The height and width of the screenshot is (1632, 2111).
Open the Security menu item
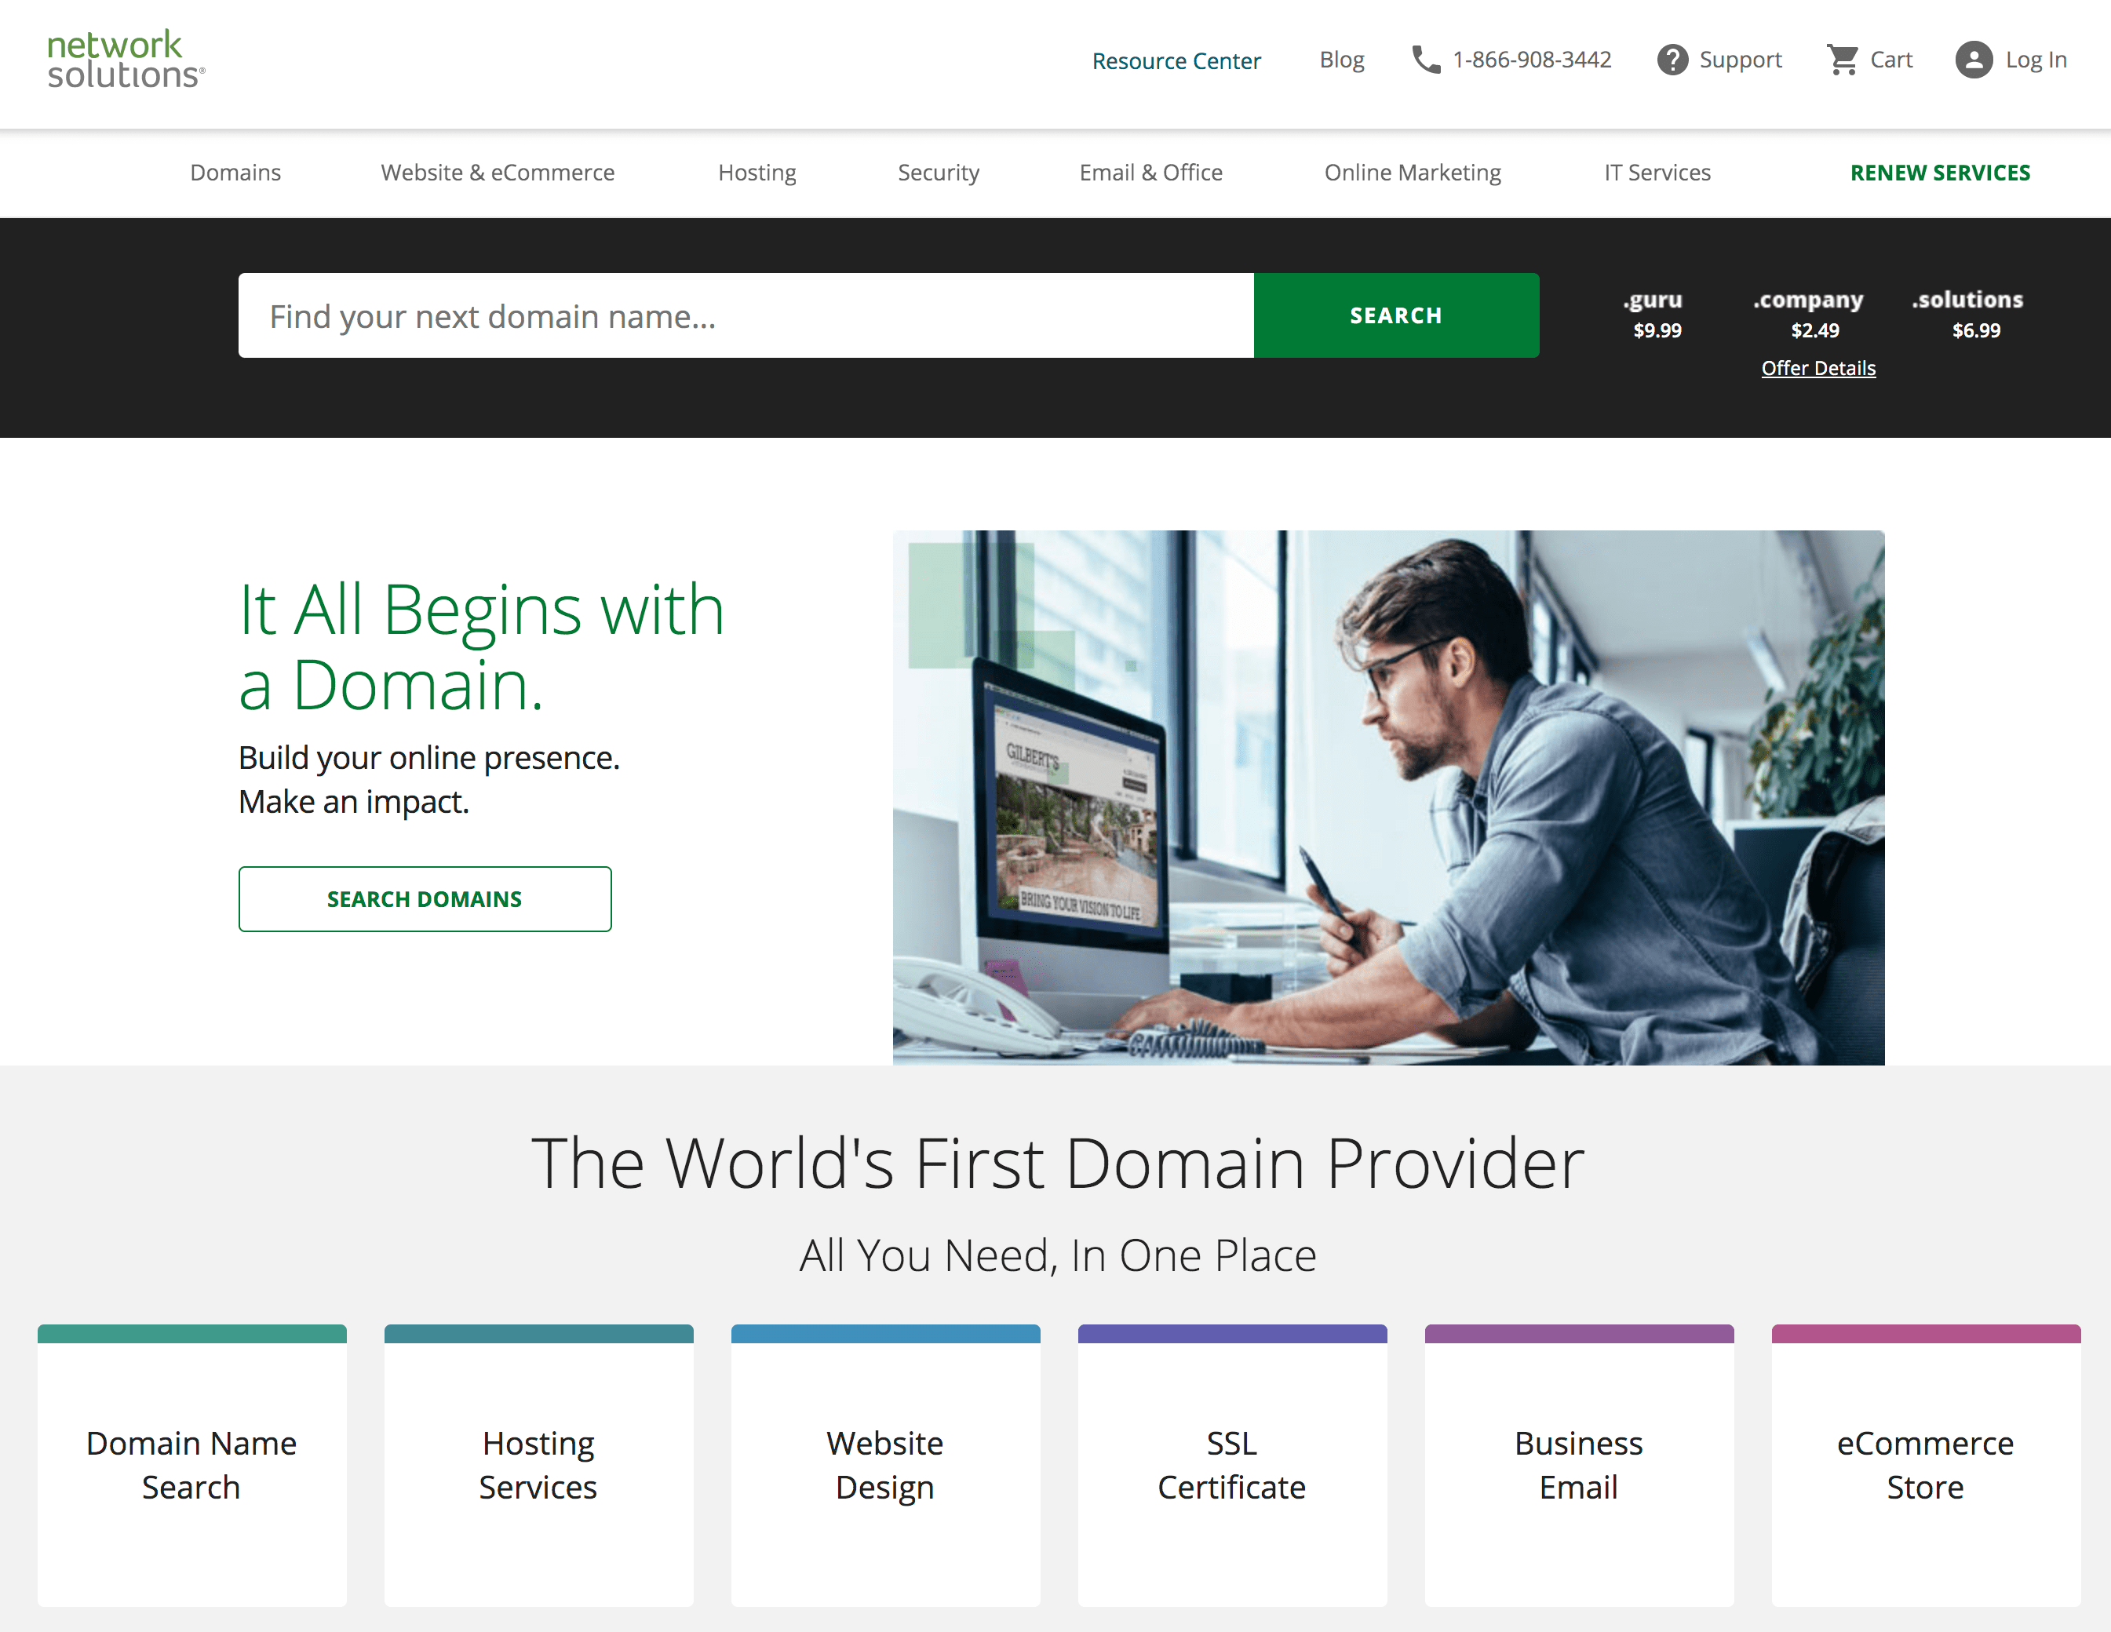(x=938, y=173)
